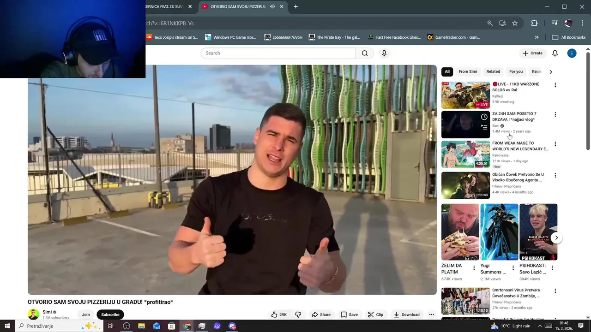The width and height of the screenshot is (591, 332).
Task: Open options for FROM WEAK MAGE video
Action: click(x=555, y=144)
